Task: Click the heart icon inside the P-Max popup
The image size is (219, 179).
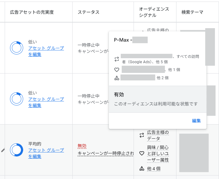Action: click(117, 70)
